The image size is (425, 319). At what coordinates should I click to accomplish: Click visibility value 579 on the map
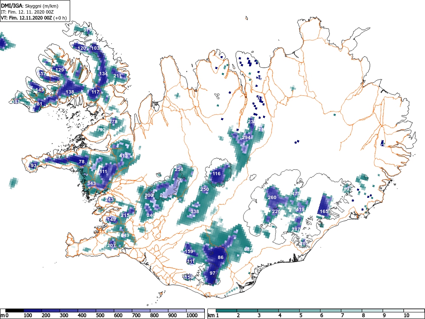[88, 30]
